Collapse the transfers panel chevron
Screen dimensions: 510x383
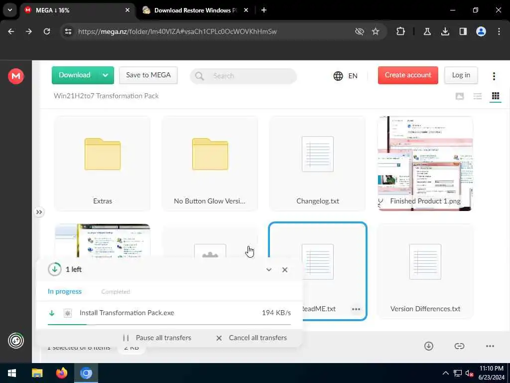click(x=268, y=270)
